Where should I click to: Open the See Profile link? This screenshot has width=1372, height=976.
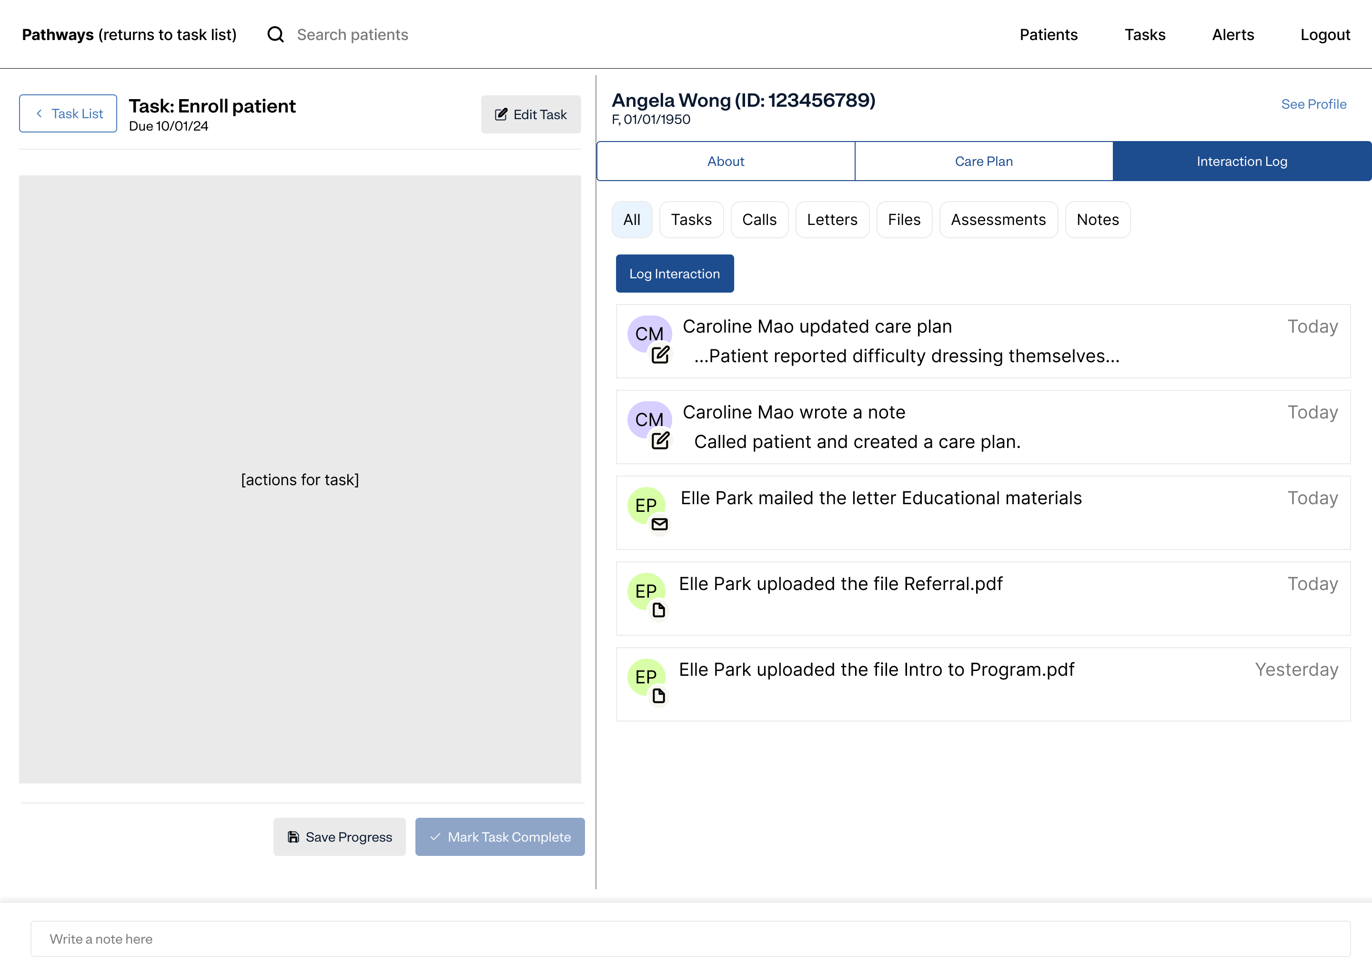[x=1314, y=104]
